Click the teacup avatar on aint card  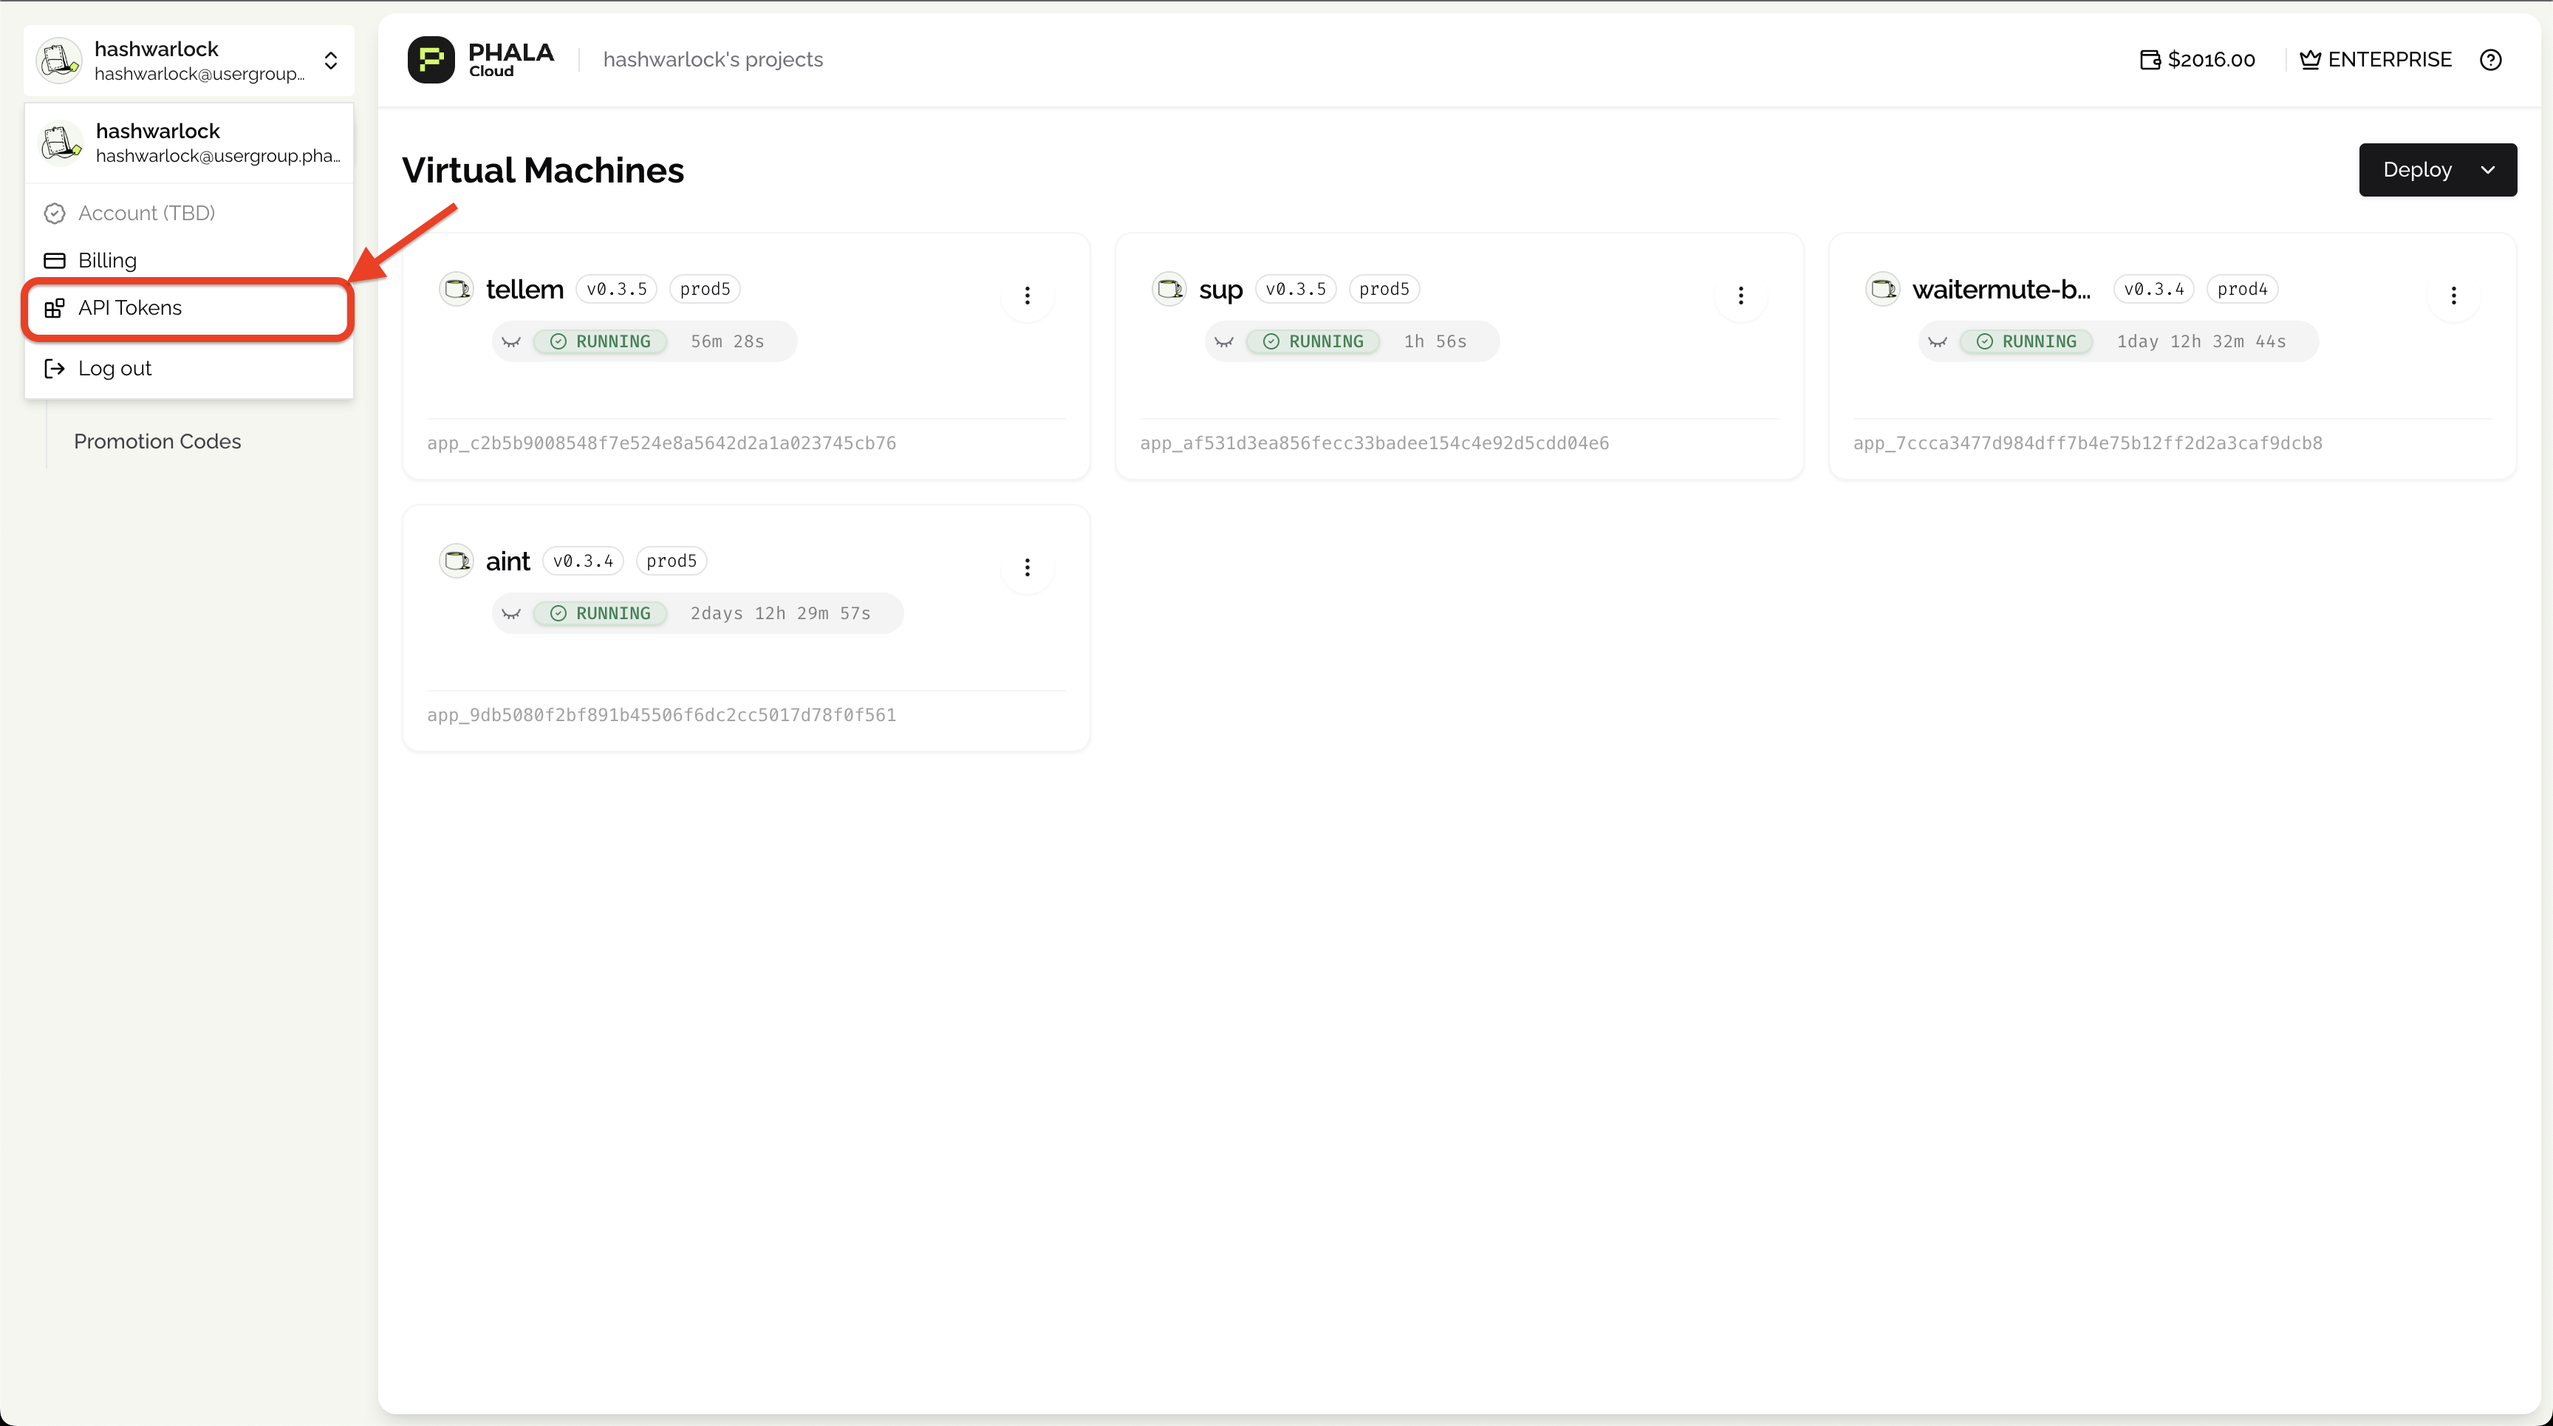tap(457, 560)
